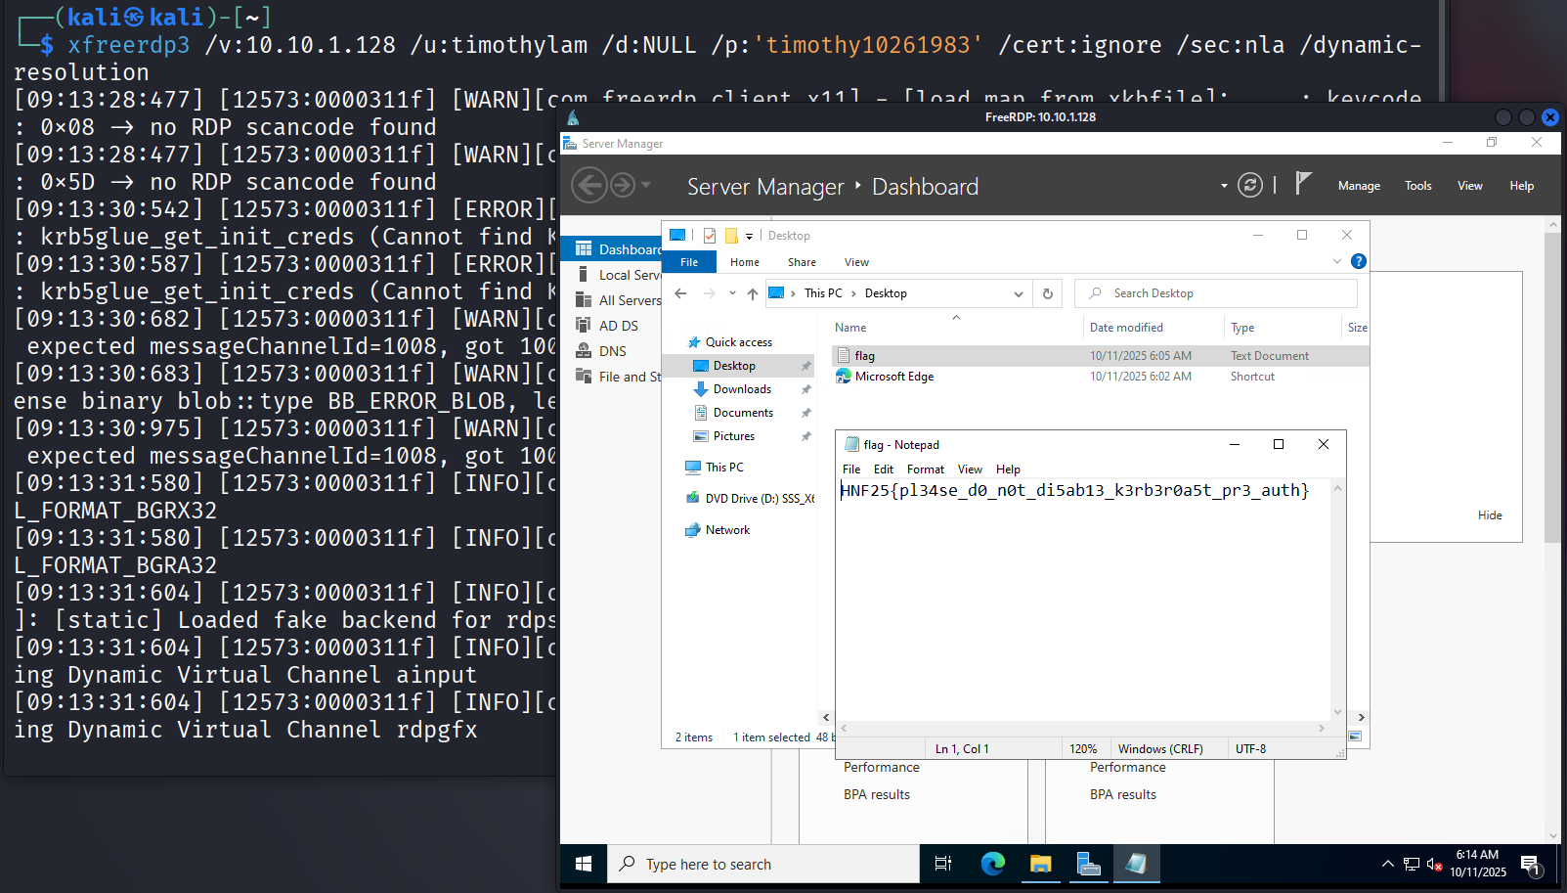Open the Format menu in Notepad
The width and height of the screenshot is (1567, 893).
[x=925, y=469]
